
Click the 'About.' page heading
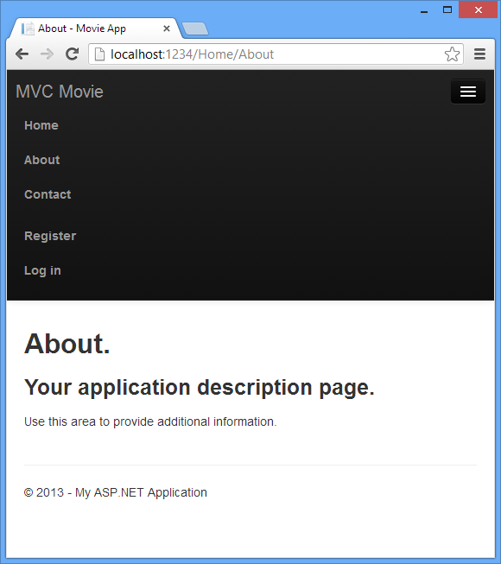[67, 344]
